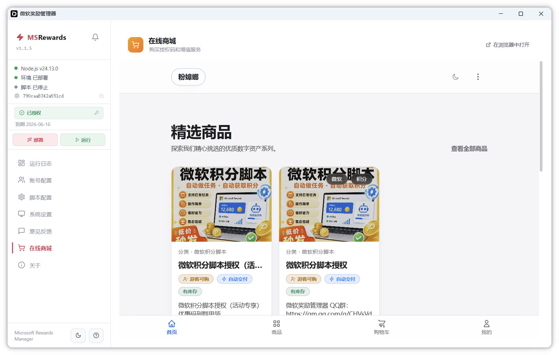Image resolution: width=559 pixels, height=355 pixels.
Task: Toggle the shop page moon theme icon
Action: point(456,77)
